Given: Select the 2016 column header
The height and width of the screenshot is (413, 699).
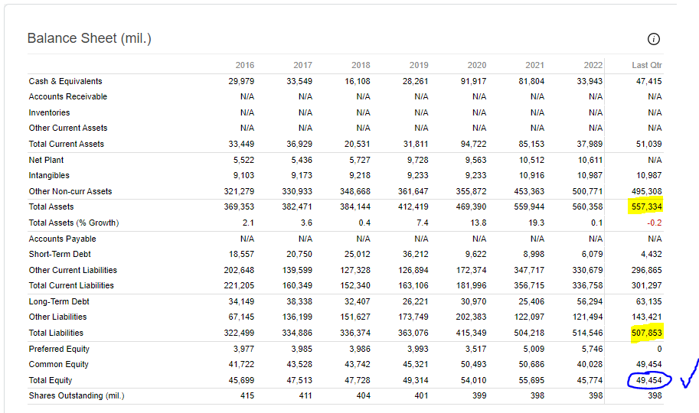Looking at the screenshot, I should 245,65.
